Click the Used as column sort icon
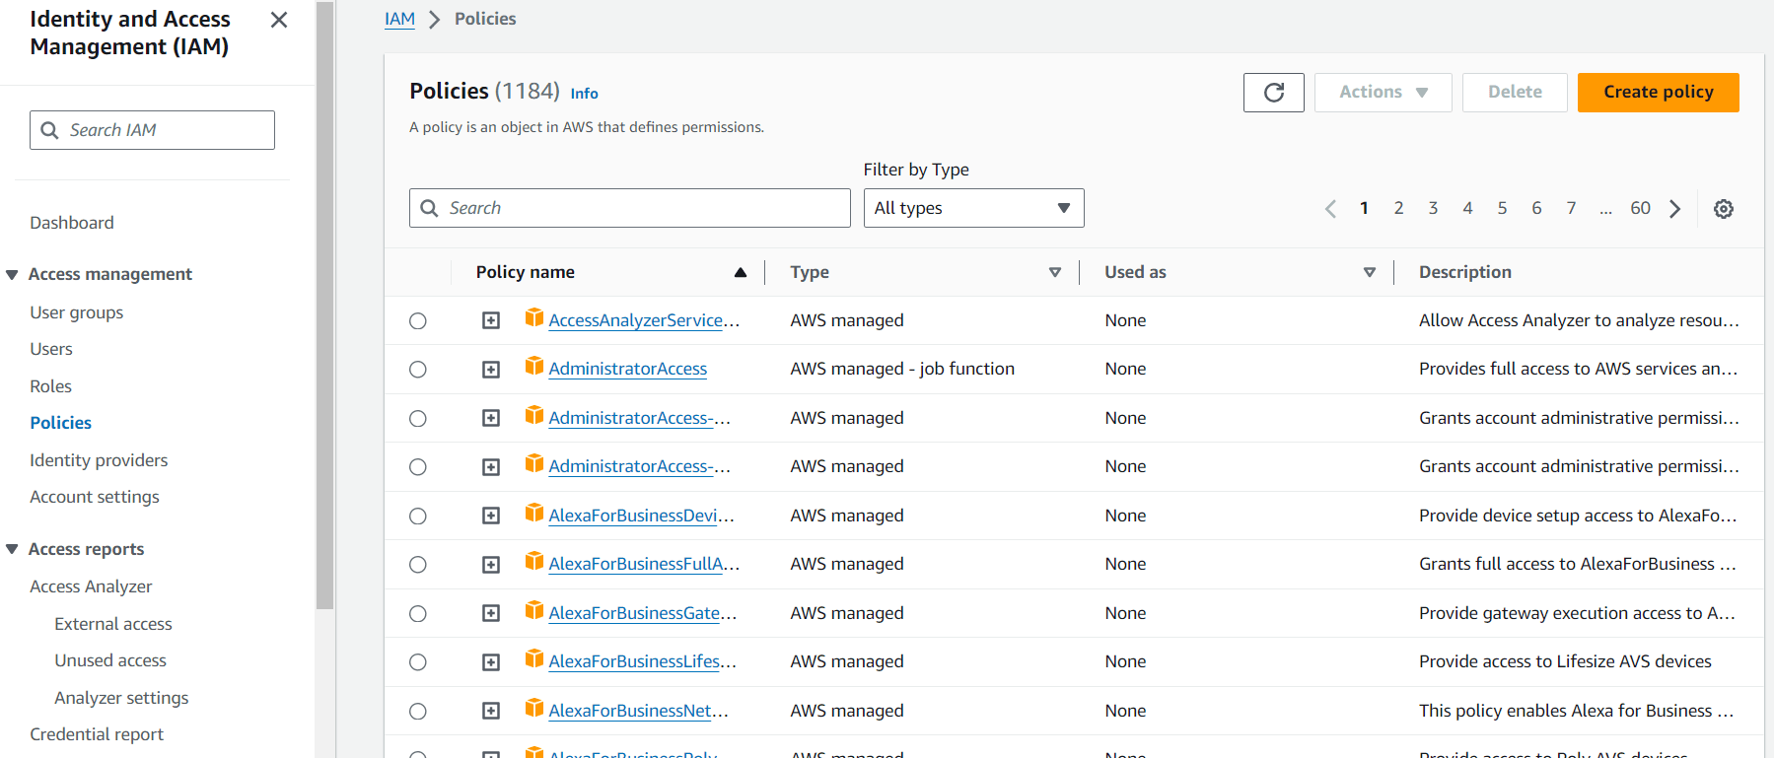 click(1369, 273)
